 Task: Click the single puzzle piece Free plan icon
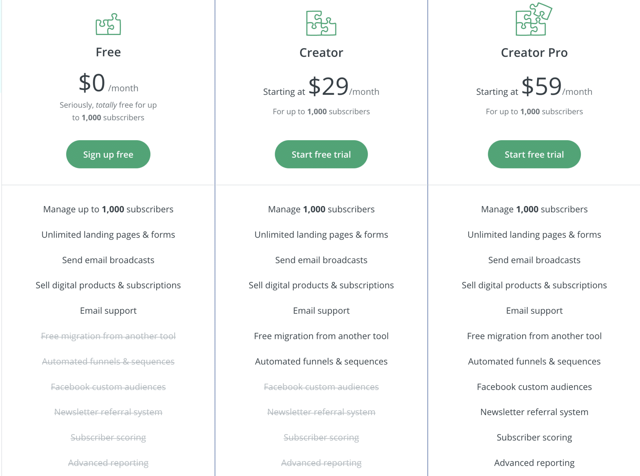click(x=108, y=24)
